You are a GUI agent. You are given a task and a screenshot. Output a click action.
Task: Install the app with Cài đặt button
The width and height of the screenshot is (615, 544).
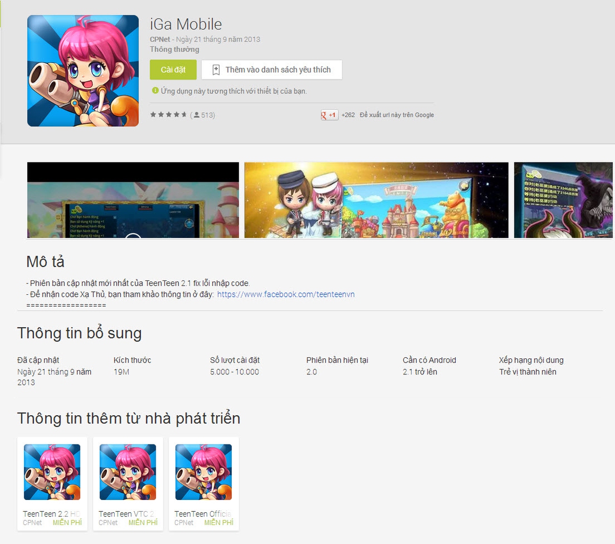[x=173, y=70]
